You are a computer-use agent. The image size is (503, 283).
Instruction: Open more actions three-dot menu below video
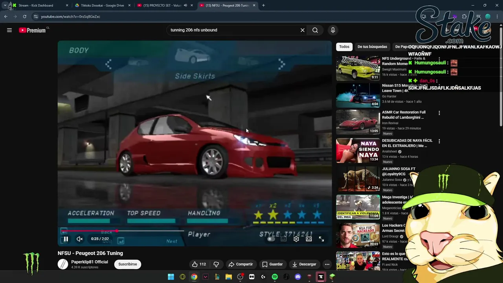click(327, 264)
